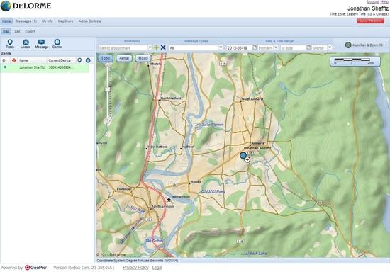This screenshot has width=390, height=272.
Task: Click the map zoom slider handle
Action: 108,89
